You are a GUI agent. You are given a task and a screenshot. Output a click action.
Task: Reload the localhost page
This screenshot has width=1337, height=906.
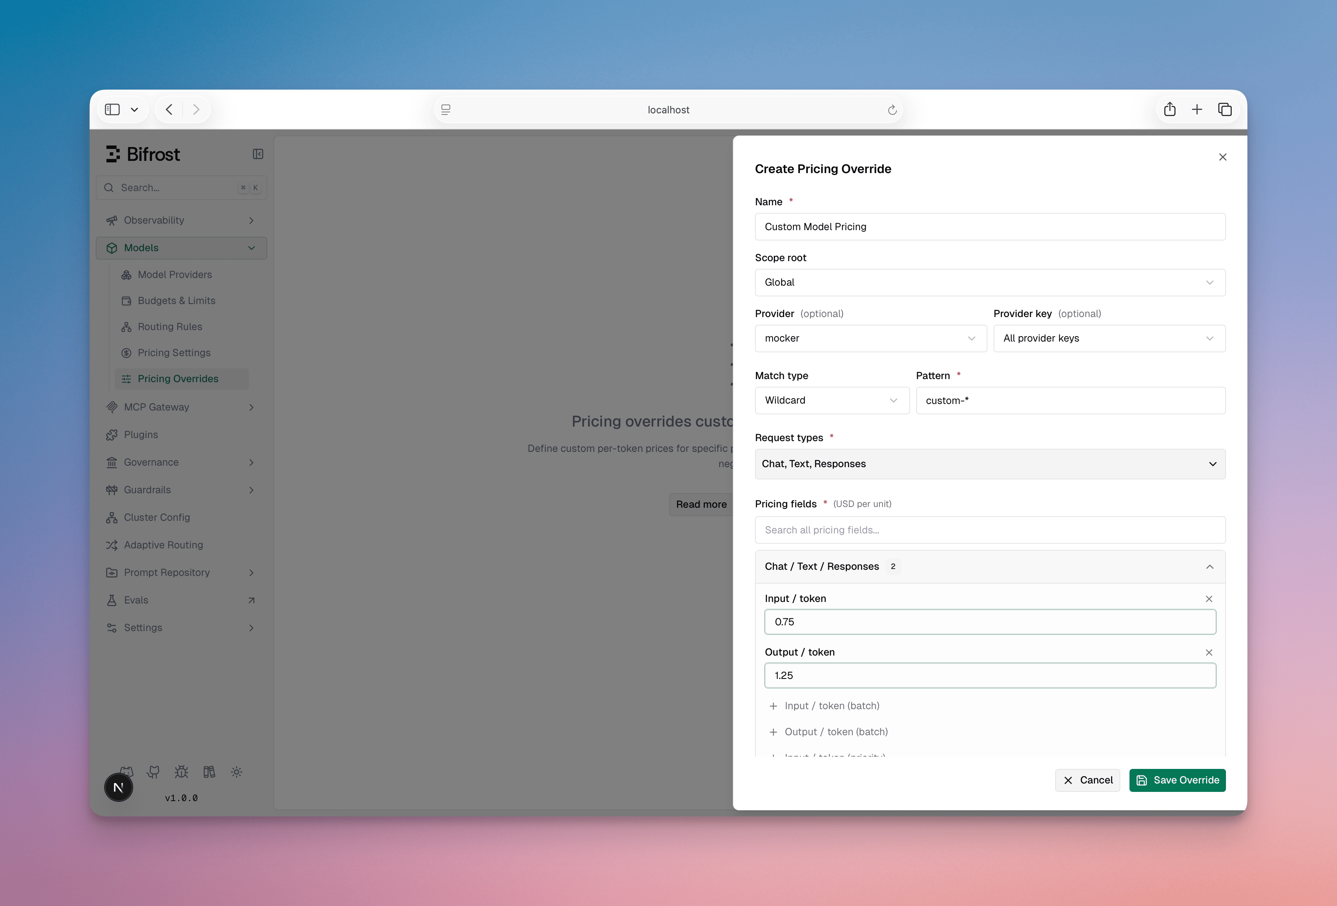892,109
